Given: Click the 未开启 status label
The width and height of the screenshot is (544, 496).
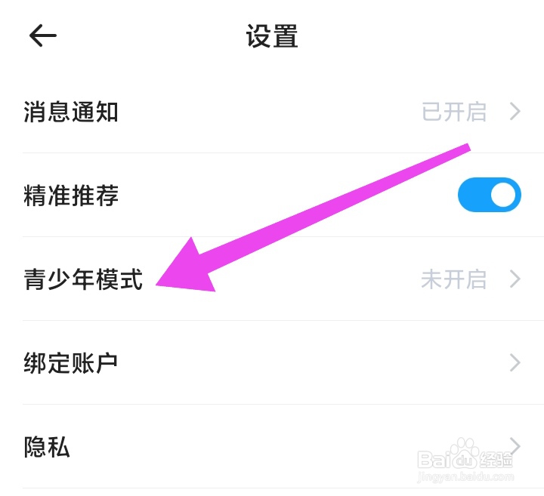Looking at the screenshot, I should (454, 279).
